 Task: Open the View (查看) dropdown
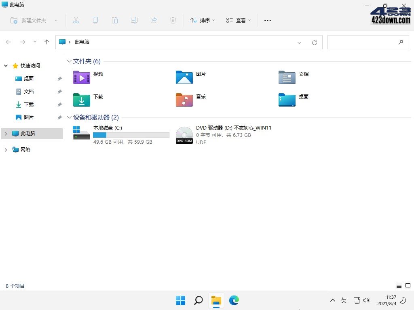click(x=239, y=20)
